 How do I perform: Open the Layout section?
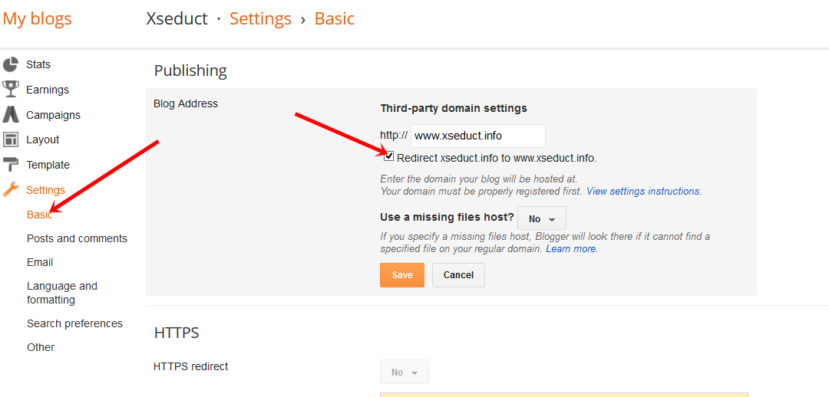(43, 140)
